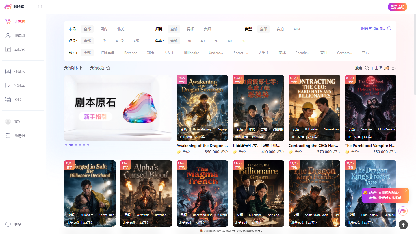This screenshot has width=416, height=234.
Task: Click the 我的收藏 star icon
Action: (108, 68)
